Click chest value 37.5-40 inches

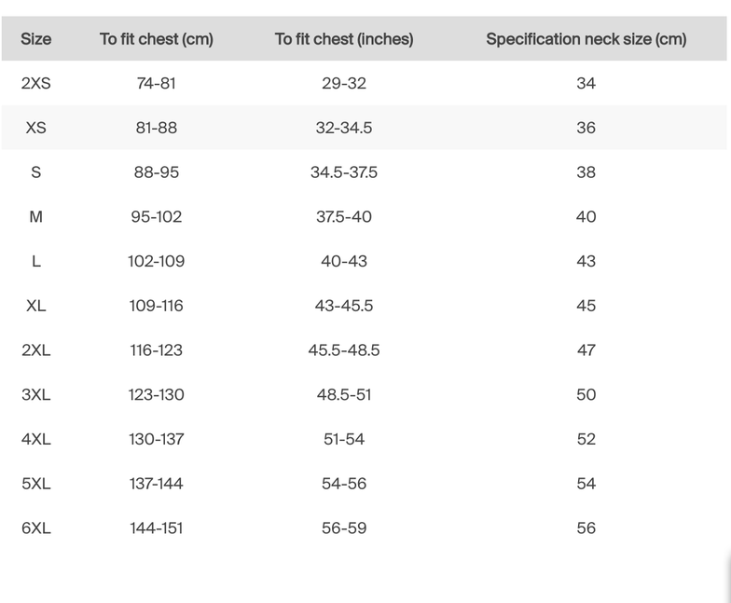coord(344,216)
